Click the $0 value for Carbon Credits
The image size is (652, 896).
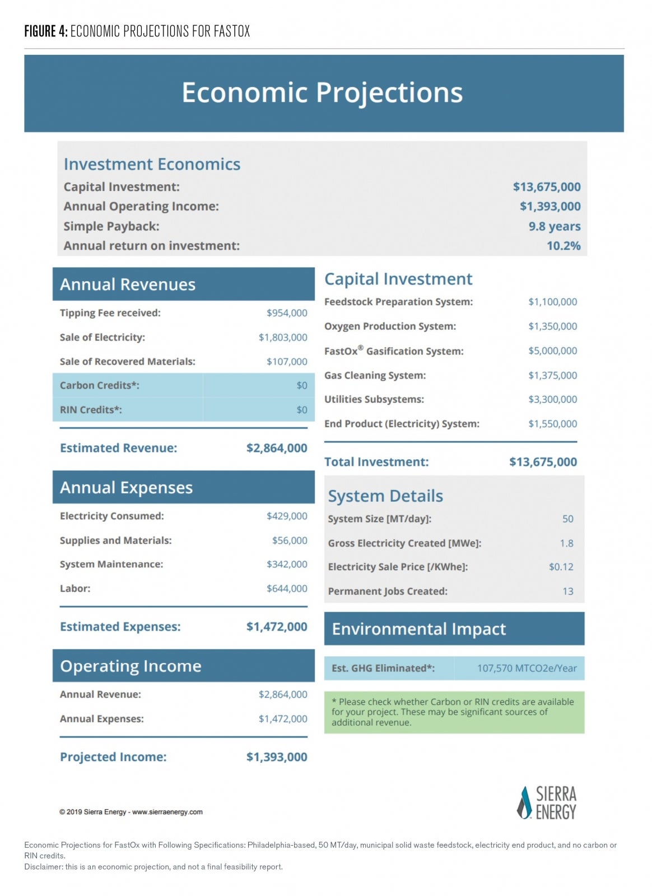302,385
